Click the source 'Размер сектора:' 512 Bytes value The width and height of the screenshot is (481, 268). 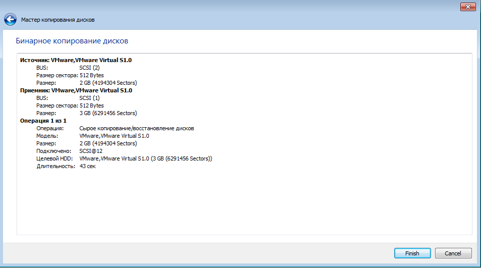(x=92, y=75)
